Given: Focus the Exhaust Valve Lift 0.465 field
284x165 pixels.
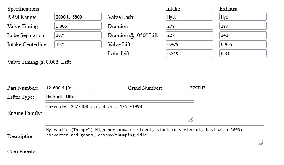Looking at the screenshot, I should [x=243, y=44].
